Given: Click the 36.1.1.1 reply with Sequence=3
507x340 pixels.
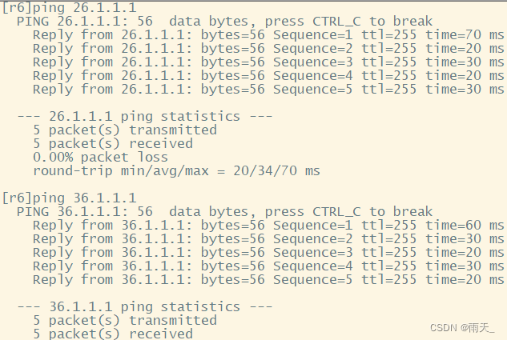Looking at the screenshot, I should click(268, 253).
